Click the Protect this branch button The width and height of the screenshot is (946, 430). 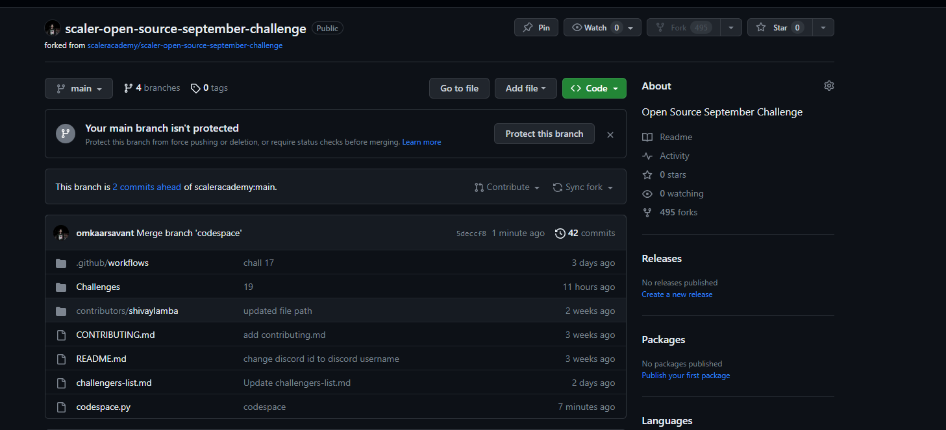pyautogui.click(x=544, y=134)
